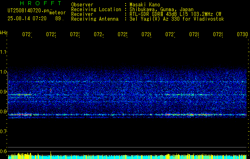The height and width of the screenshot is (159, 250).
Task: Click the 0.6 kHz frequency label
Action: 4,151
